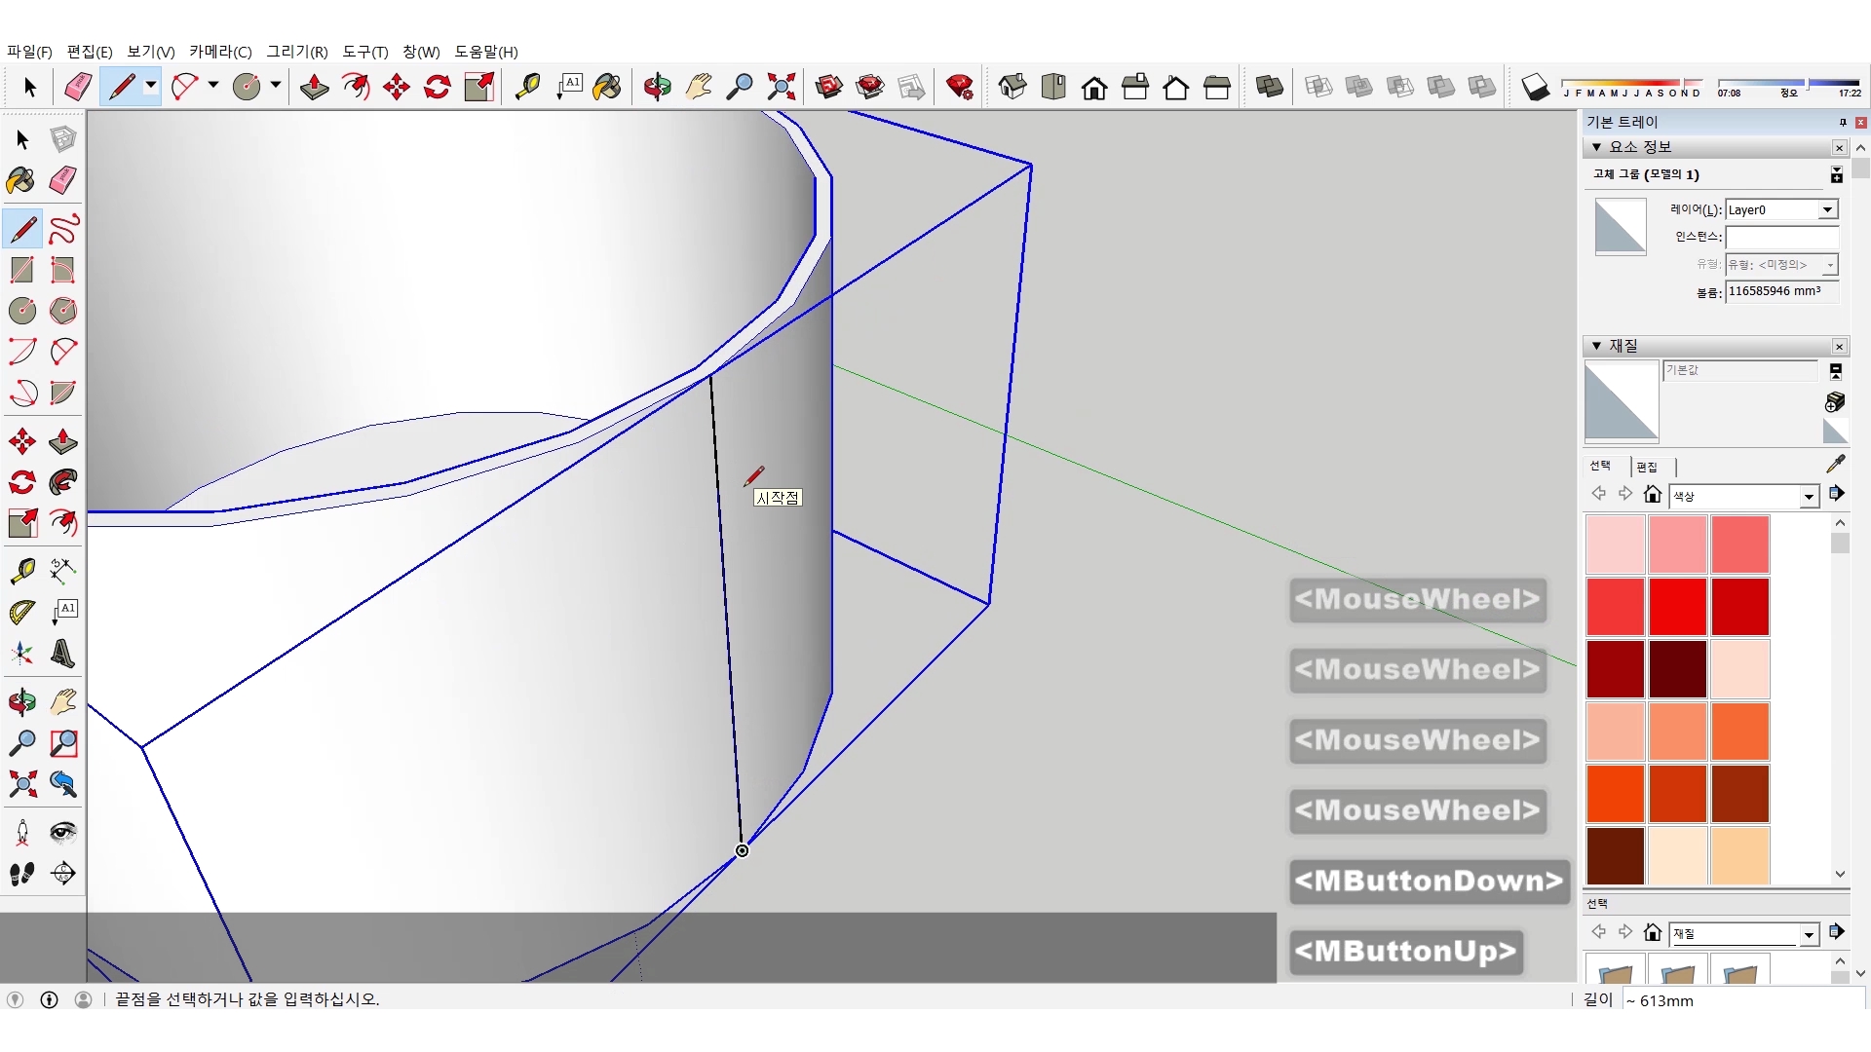Viewport: 1871px width, 1052px height.
Task: Click the 인스턴스 name input field
Action: (1781, 237)
